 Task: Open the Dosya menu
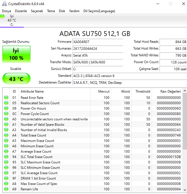(7, 11)
